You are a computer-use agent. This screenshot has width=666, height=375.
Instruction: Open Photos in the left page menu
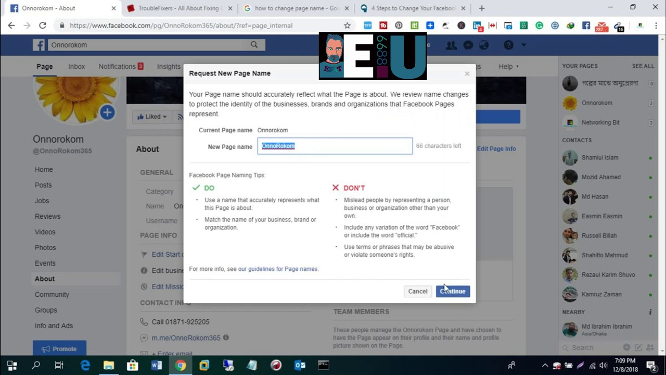click(45, 247)
